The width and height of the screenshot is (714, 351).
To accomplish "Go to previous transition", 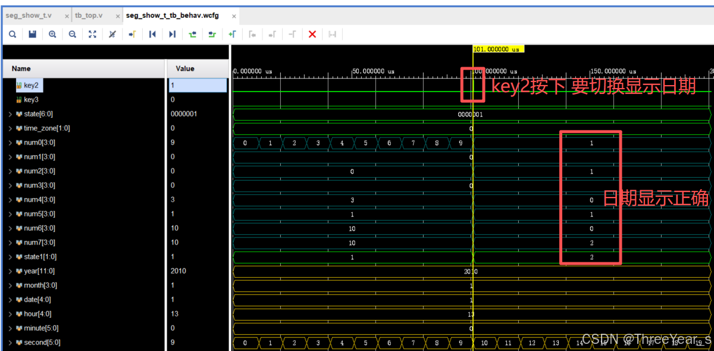I will [192, 35].
